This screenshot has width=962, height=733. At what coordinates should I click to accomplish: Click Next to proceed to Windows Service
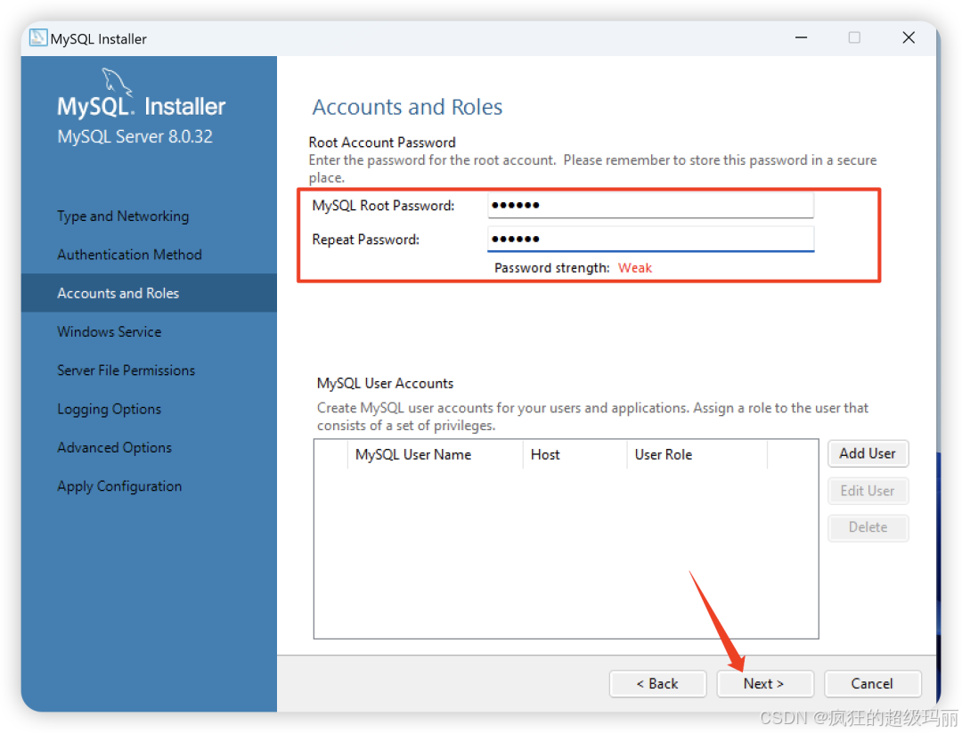[x=764, y=683]
